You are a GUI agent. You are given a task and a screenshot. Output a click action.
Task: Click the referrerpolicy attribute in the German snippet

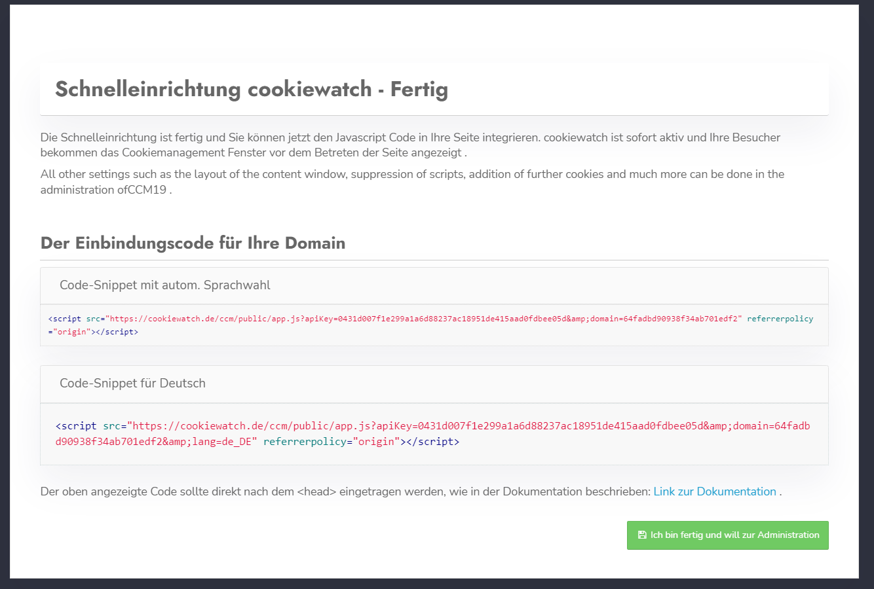pos(308,441)
